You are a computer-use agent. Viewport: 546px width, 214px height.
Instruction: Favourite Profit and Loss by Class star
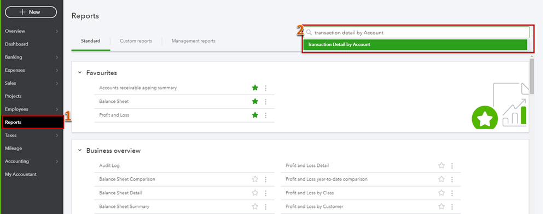tap(442, 193)
